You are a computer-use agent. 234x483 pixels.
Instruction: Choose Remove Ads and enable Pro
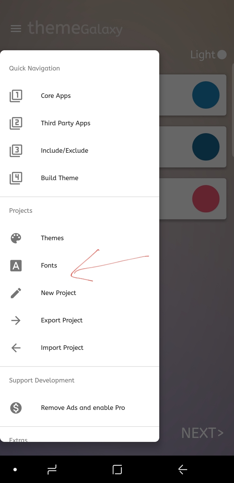(80, 408)
